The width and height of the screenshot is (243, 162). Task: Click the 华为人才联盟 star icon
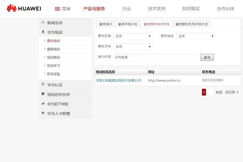tap(43, 113)
